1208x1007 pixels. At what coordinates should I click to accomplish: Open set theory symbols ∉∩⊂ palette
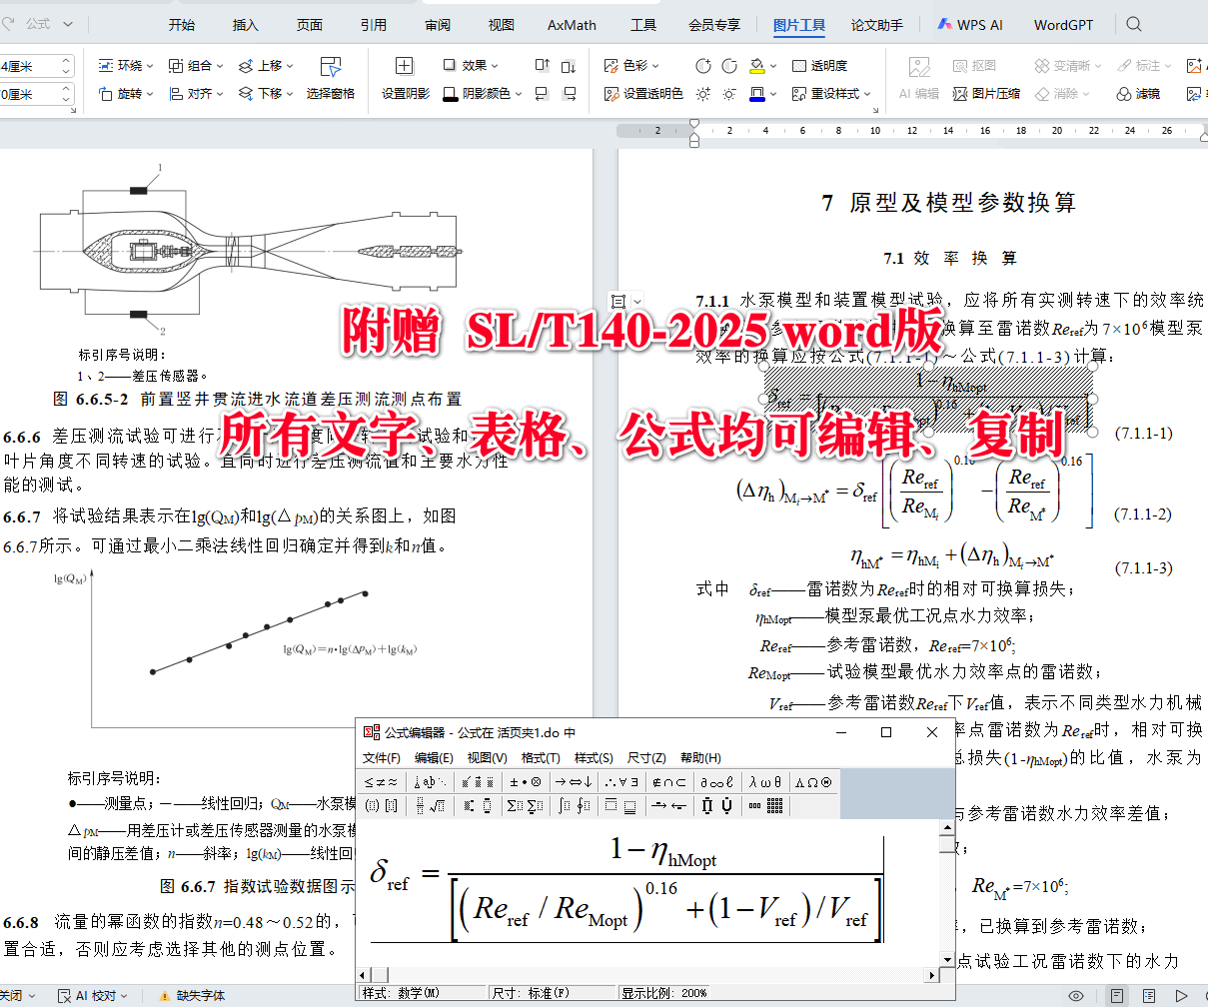coord(668,781)
